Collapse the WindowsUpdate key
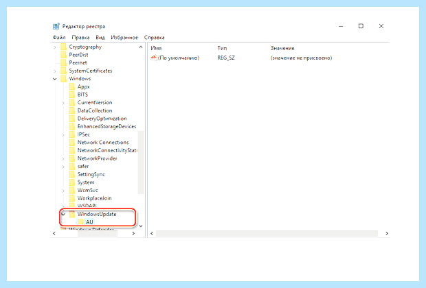 point(63,214)
